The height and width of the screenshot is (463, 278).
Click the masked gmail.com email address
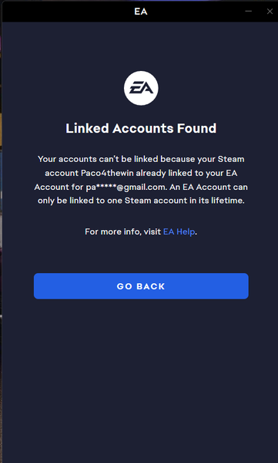(126, 188)
